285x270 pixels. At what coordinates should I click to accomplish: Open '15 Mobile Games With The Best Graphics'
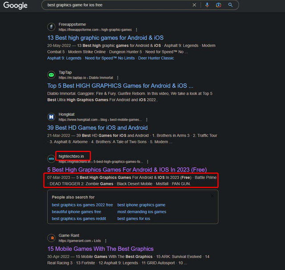coord(101,249)
